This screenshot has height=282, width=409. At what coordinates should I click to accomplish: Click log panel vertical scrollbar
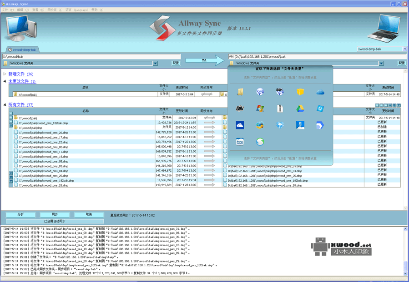click(x=405, y=251)
